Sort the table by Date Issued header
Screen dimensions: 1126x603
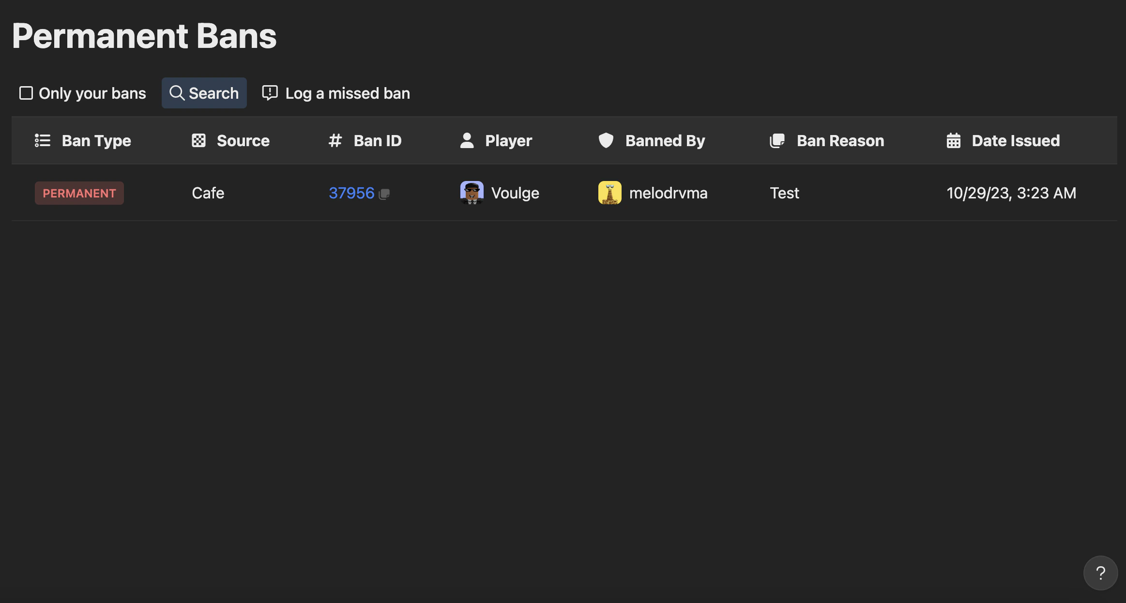click(1015, 140)
